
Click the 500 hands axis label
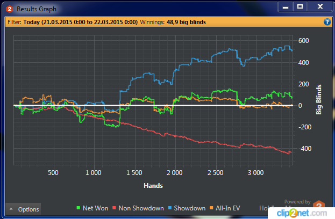tap(53, 172)
